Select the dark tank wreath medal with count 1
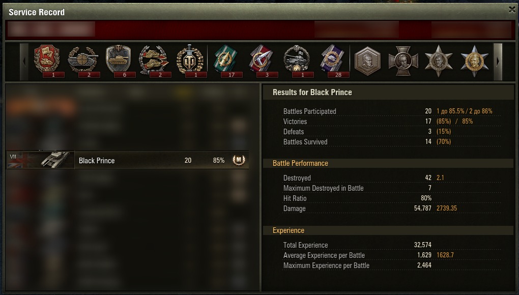 click(297, 61)
